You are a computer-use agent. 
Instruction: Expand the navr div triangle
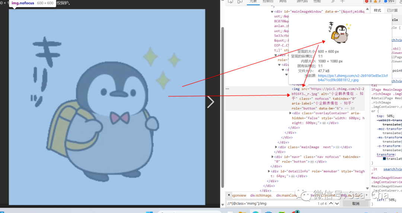(x=272, y=157)
